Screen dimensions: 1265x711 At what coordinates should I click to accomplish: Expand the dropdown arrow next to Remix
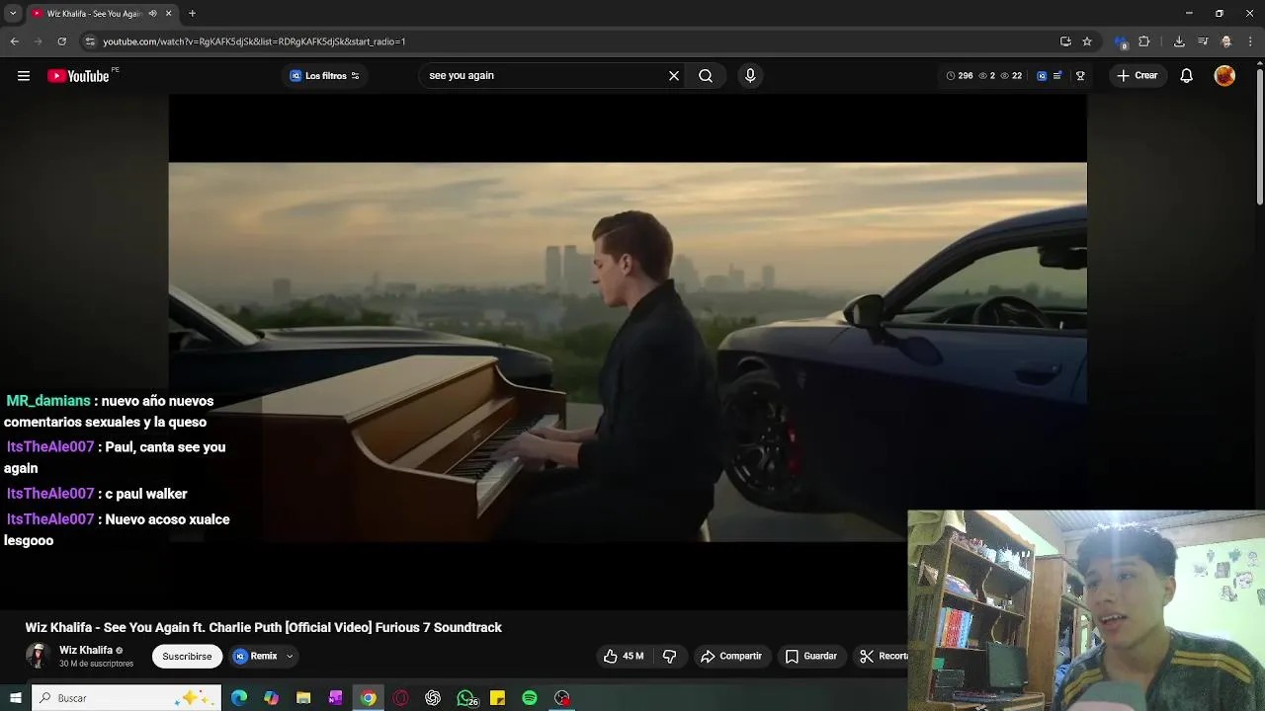click(x=290, y=656)
